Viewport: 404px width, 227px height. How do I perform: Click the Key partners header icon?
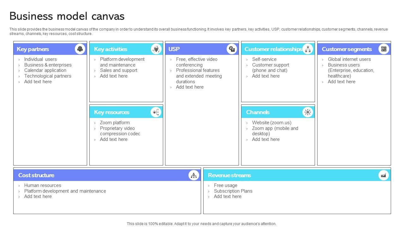coord(80,49)
